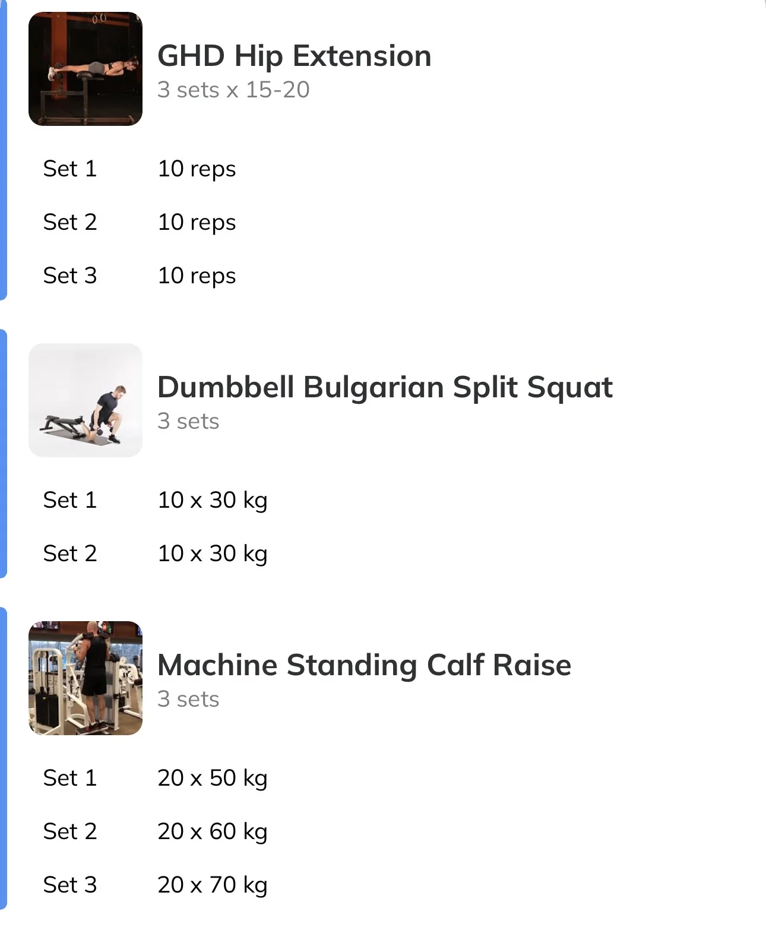Tap the Dumbbell Bulgarian Split Squat title
This screenshot has height=946, width=766.
(385, 388)
